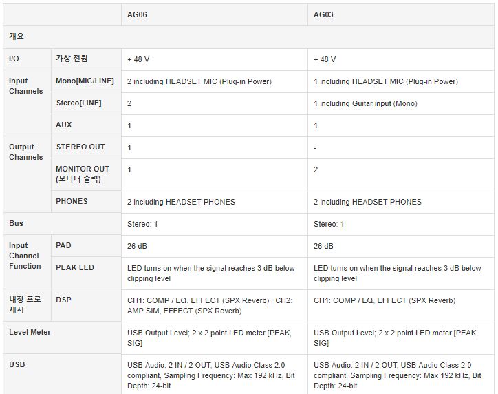
Task: Click AG06 MONITOR OUT value 1
Action: point(129,169)
